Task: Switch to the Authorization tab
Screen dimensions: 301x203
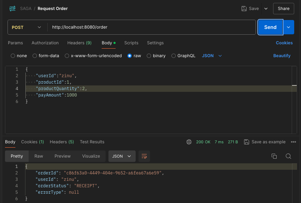Action: 45,43
